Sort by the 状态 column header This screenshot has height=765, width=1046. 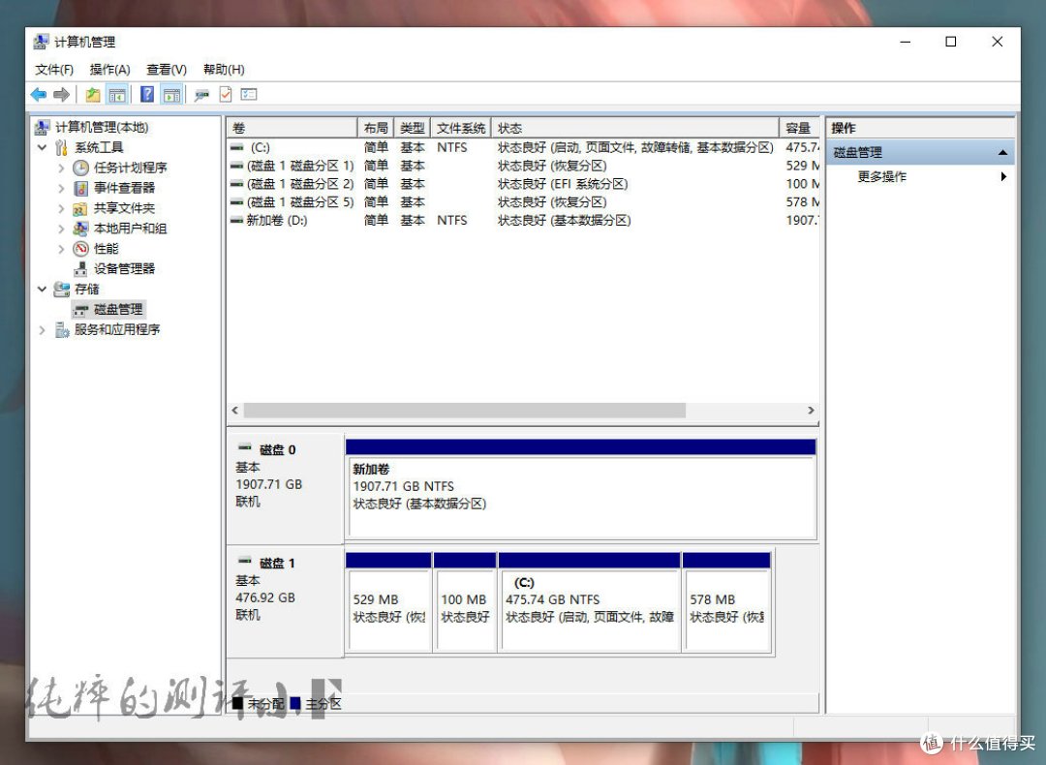click(x=635, y=128)
